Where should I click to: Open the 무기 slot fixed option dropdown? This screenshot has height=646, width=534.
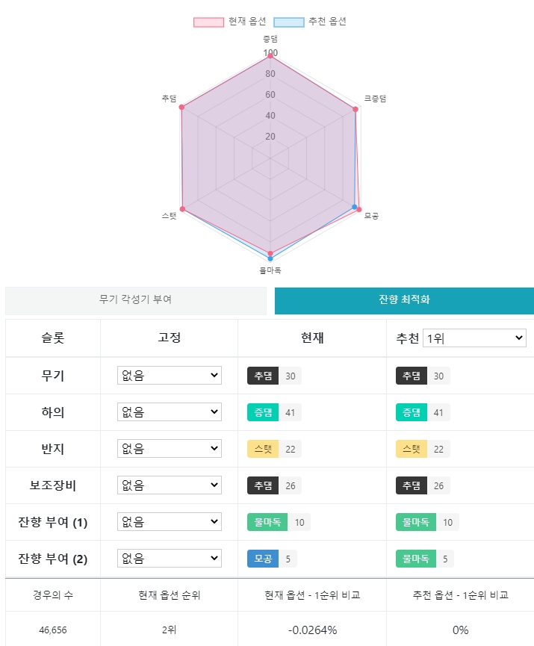(170, 376)
